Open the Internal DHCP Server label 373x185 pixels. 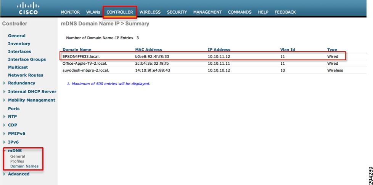click(x=32, y=91)
